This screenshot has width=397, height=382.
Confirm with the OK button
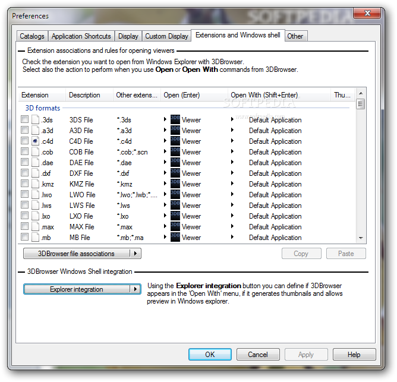[x=210, y=354]
